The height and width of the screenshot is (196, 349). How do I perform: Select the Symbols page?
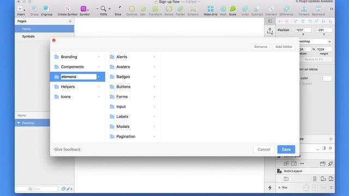(x=44, y=36)
